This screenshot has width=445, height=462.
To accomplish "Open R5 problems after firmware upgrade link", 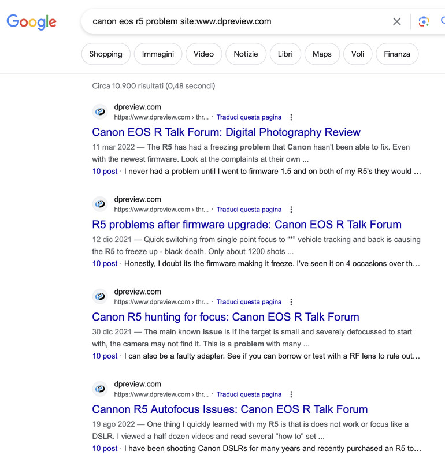I will point(247,225).
